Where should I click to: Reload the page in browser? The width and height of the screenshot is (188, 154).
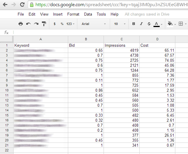coord(22,5)
